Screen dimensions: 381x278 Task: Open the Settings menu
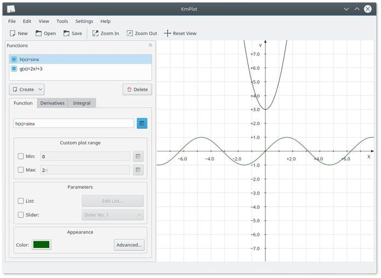pos(84,21)
